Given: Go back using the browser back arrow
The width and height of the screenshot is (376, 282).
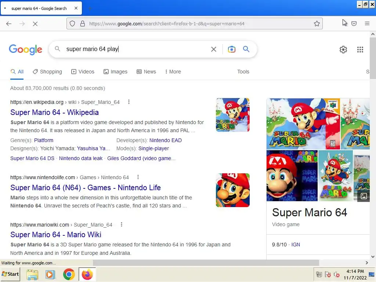Looking at the screenshot, I should tap(9, 24).
